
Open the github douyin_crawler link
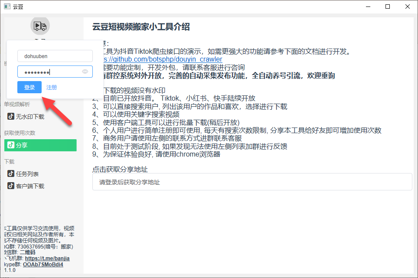(163, 59)
